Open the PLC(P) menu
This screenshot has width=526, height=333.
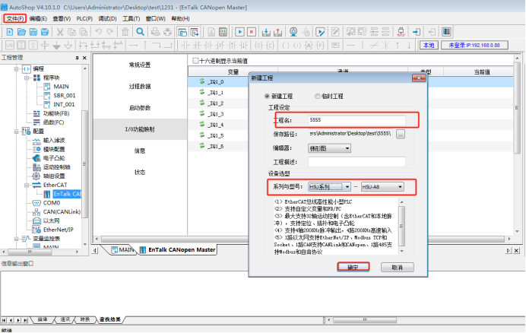click(84, 18)
